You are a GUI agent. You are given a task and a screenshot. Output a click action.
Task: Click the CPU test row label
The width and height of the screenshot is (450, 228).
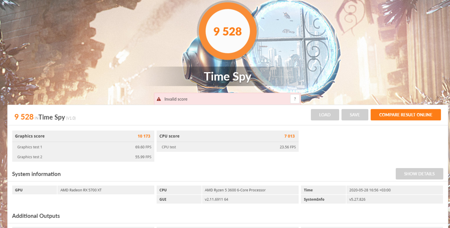pyautogui.click(x=169, y=147)
